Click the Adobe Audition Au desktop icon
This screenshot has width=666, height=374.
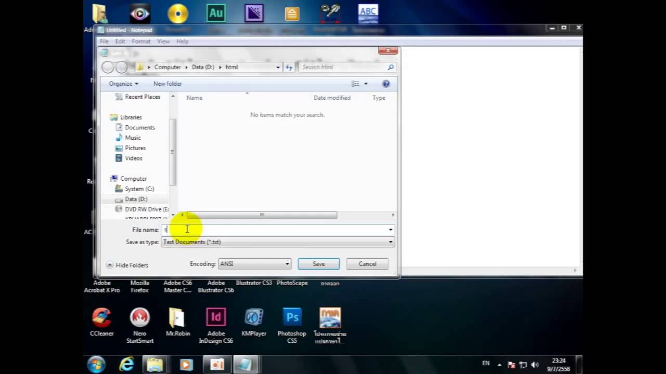tap(216, 13)
